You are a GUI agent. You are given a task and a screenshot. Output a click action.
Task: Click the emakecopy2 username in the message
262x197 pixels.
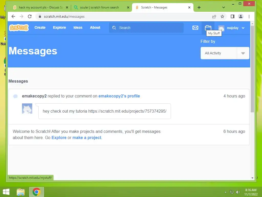[x=34, y=96]
